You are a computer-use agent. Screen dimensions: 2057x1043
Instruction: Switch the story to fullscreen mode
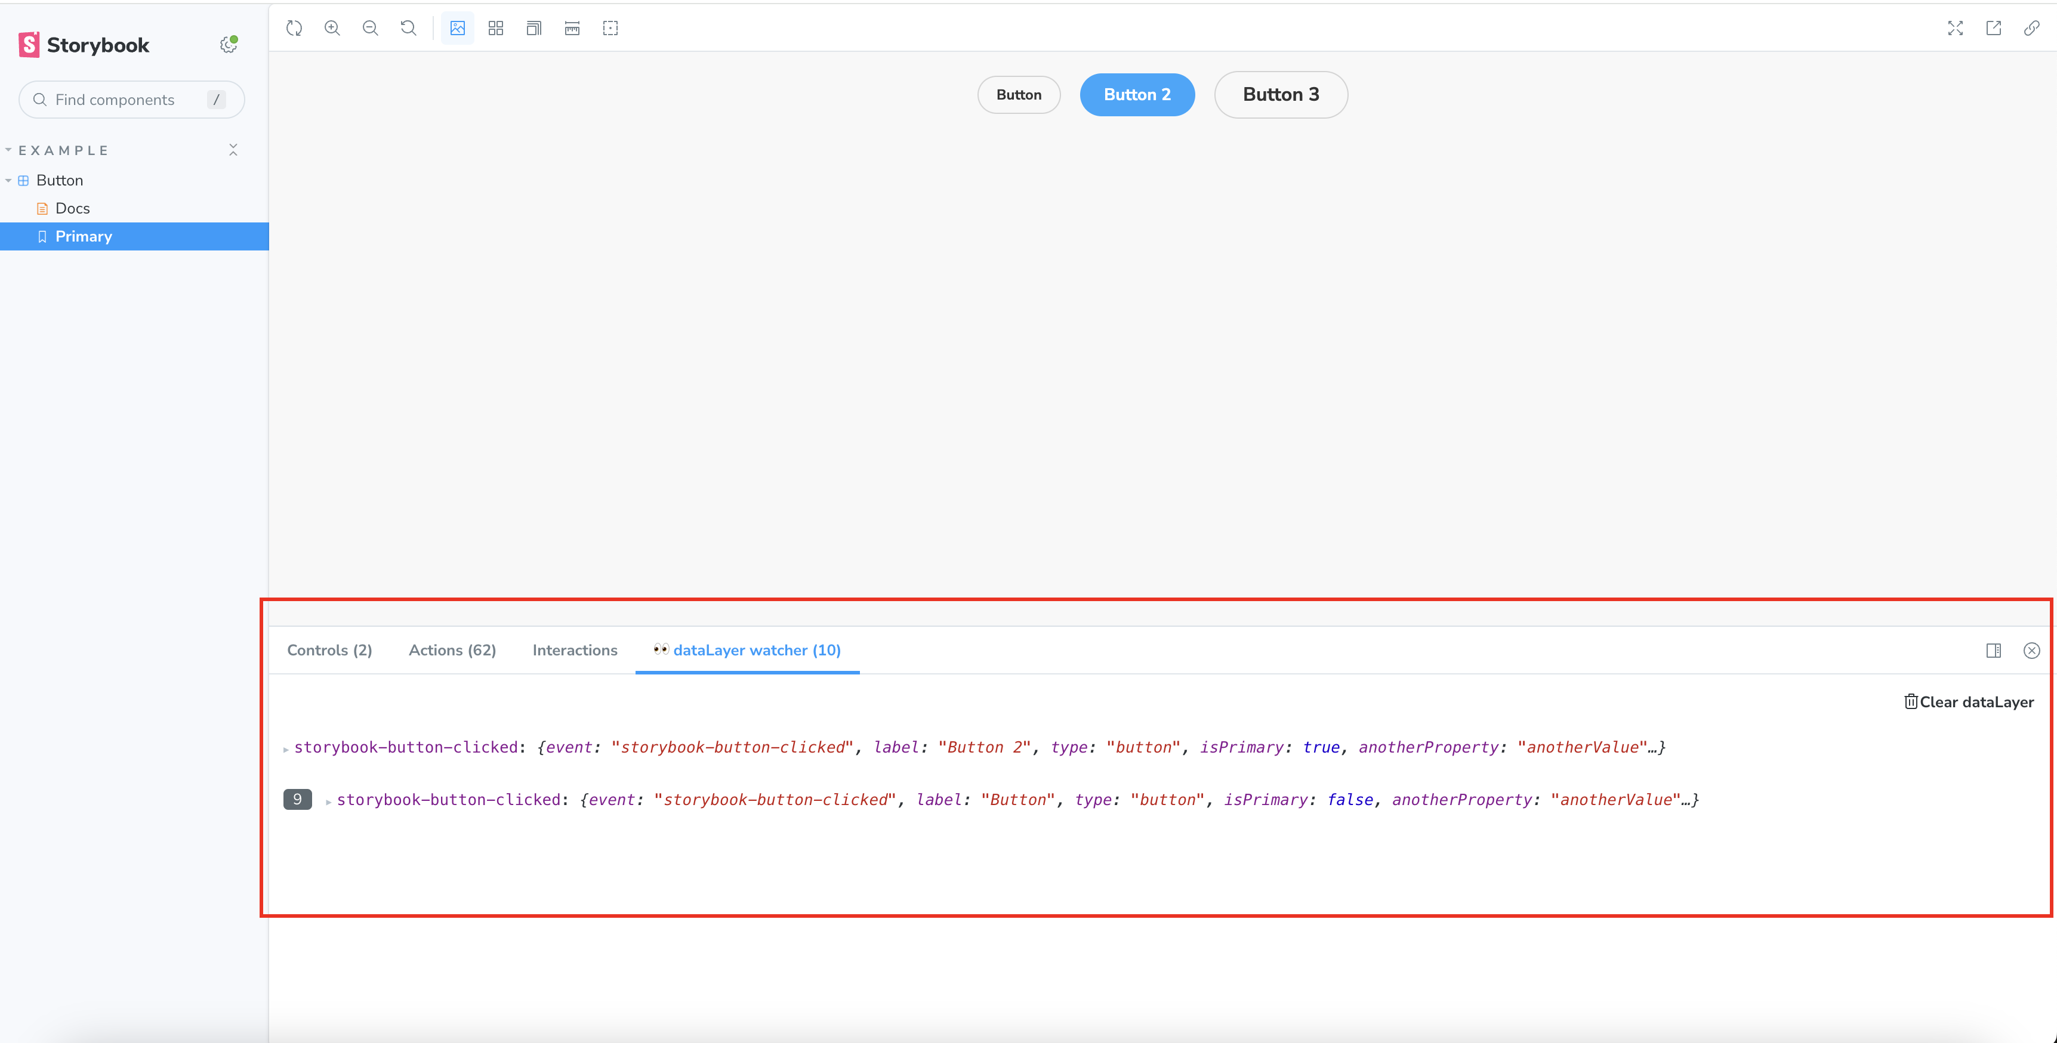coord(1955,28)
